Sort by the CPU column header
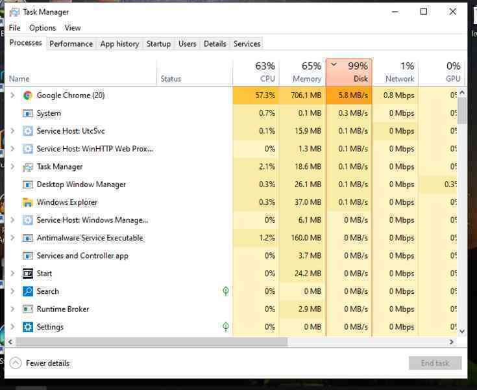477x390 pixels. click(256, 73)
